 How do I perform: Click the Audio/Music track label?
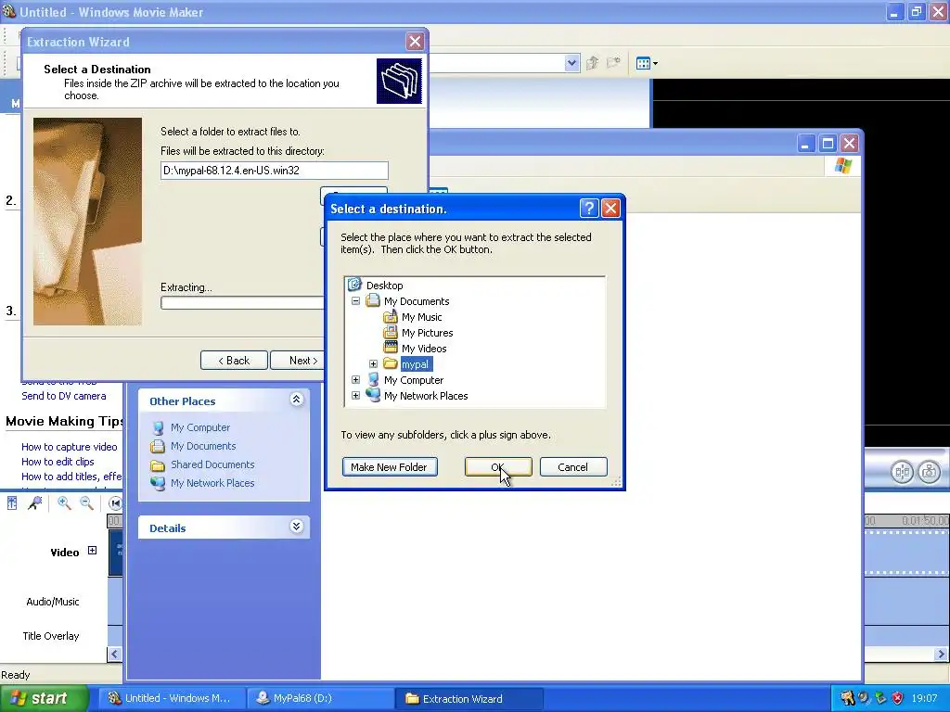(53, 602)
